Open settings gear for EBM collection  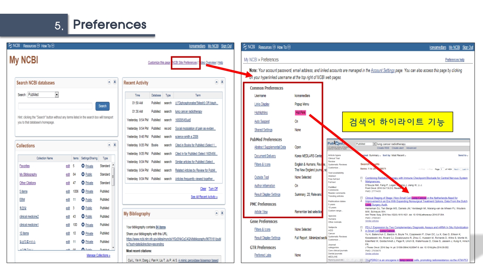click(x=83, y=199)
